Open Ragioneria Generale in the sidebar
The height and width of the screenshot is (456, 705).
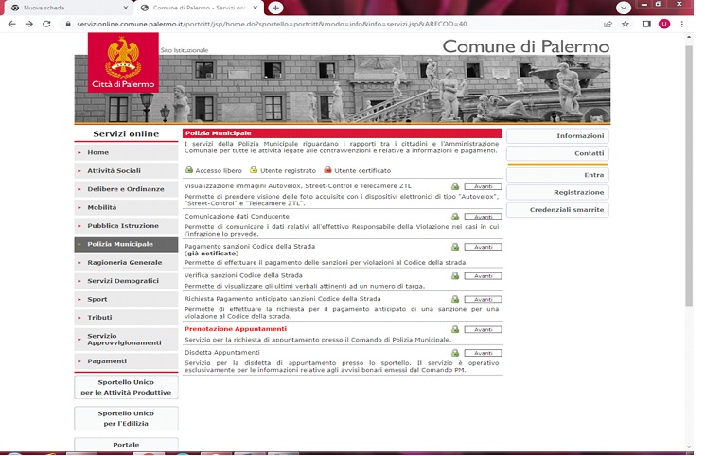point(126,263)
